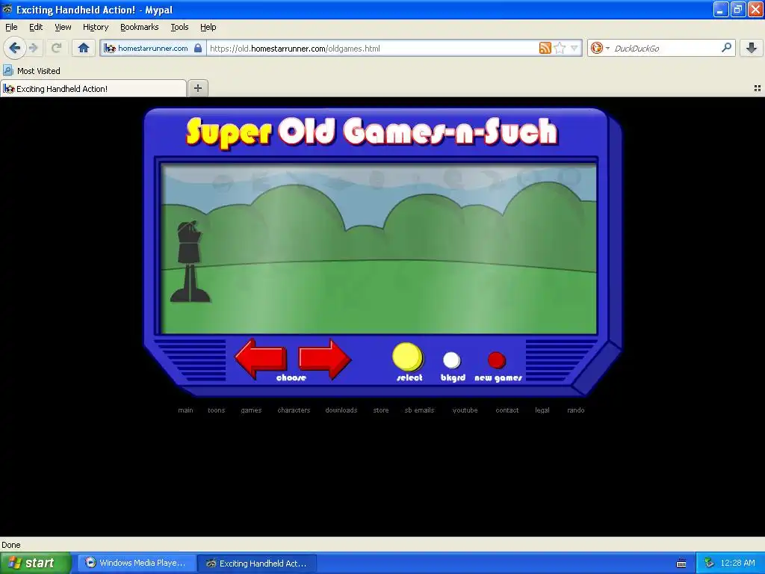Click the red new games button
The width and height of the screenshot is (765, 574).
(x=497, y=360)
